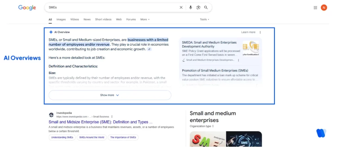Open the SME knowledge panel left image
This screenshot has height=148, width=337.
point(208,139)
